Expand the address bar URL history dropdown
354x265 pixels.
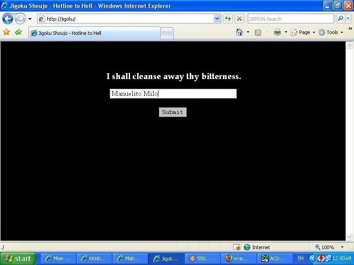click(x=217, y=19)
